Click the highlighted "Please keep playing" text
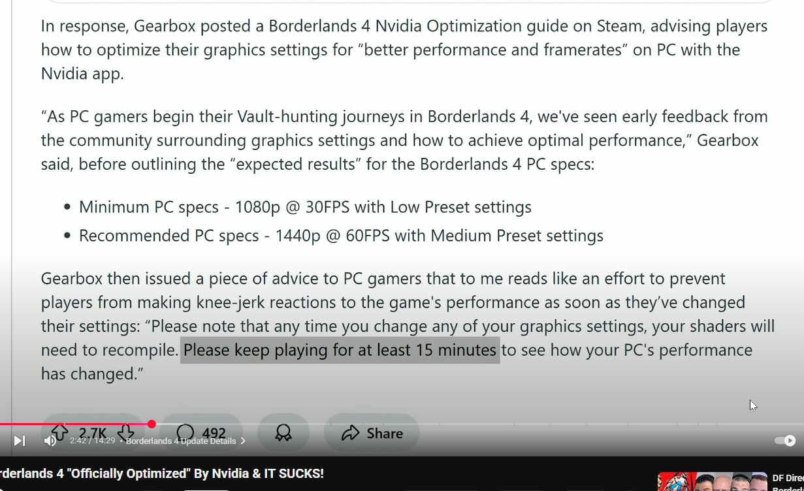The image size is (804, 491). [340, 350]
